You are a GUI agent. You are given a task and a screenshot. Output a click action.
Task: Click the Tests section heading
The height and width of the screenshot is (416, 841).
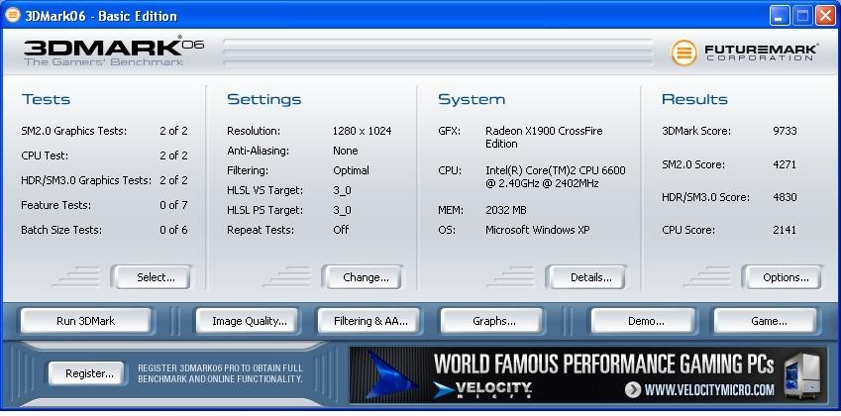tap(47, 99)
